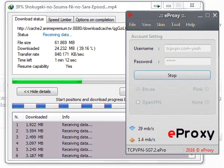Open the View menu in eProxy
This screenshot has height=168, width=224.
pos(146,25)
